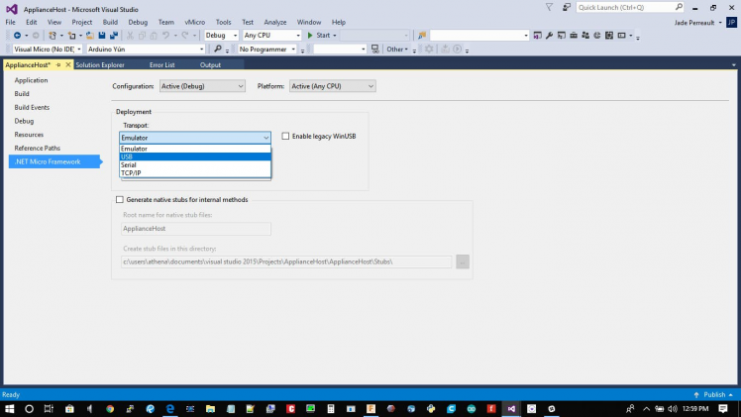
Task: Click the Visual Micro search magnifier icon
Action: [217, 49]
